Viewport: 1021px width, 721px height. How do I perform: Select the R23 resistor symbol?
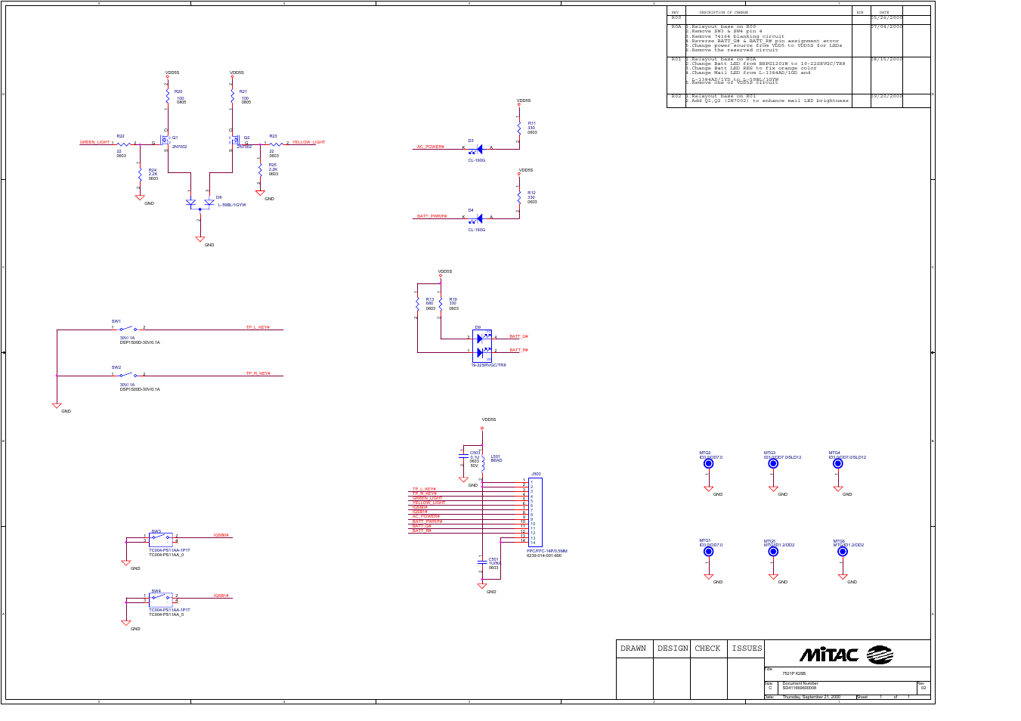click(276, 144)
